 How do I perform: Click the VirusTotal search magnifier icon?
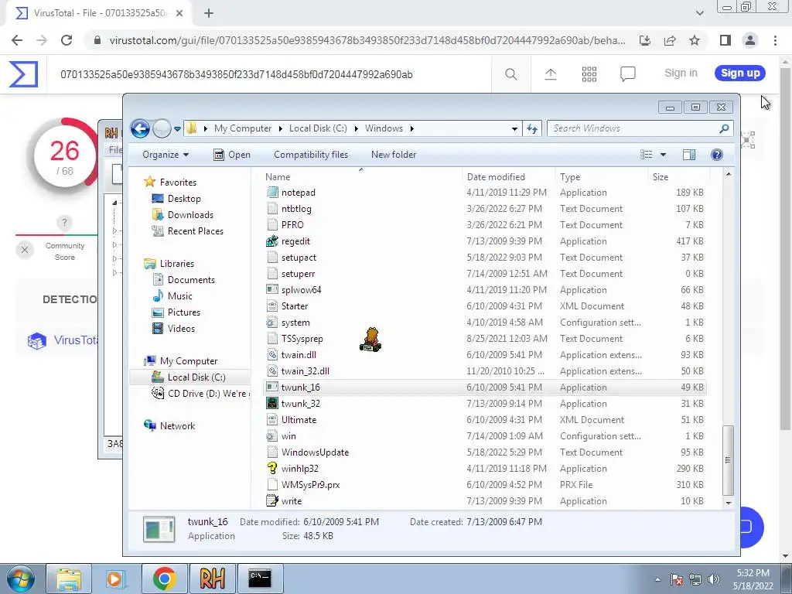tap(510, 74)
